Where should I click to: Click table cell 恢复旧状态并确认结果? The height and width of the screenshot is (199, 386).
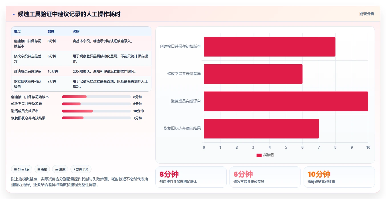(28, 84)
